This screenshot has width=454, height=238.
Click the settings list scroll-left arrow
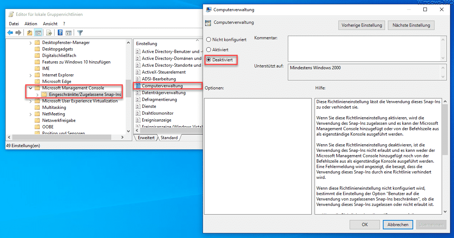pyautogui.click(x=137, y=131)
